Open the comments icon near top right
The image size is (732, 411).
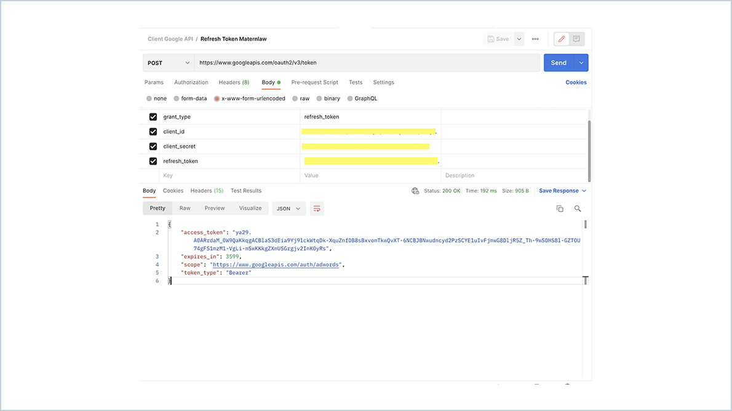577,38
